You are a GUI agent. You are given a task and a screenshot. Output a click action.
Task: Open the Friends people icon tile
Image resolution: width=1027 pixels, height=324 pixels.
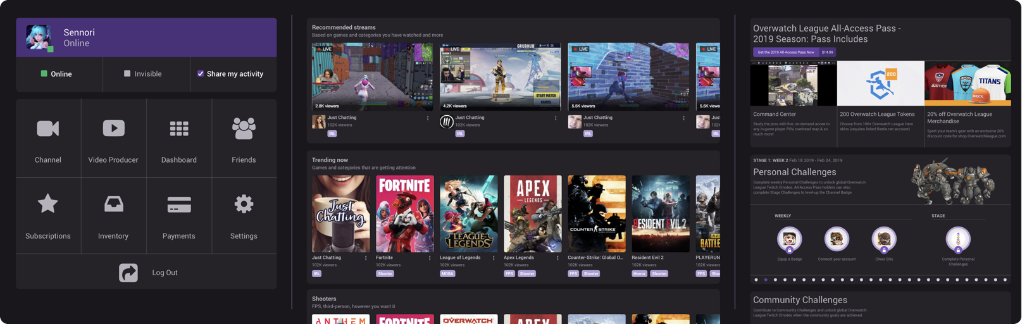tap(244, 138)
